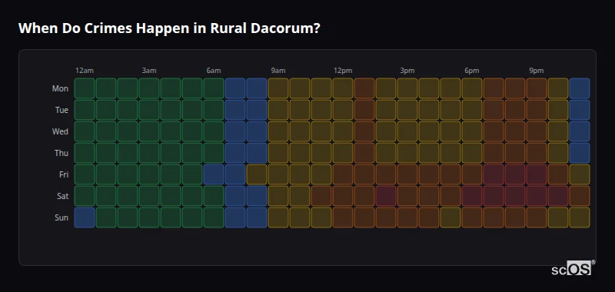Choose the Friday 3pm heatmap cell
This screenshot has width=615, height=292.
(407, 174)
